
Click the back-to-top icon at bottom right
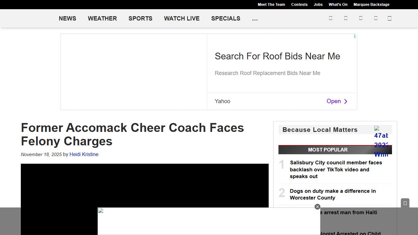pos(405,203)
